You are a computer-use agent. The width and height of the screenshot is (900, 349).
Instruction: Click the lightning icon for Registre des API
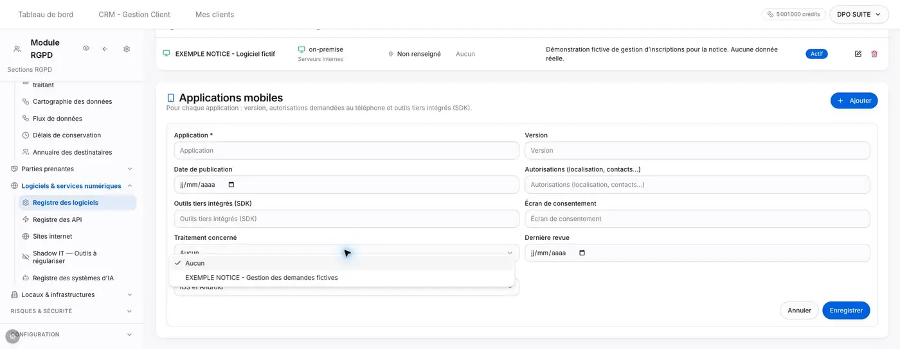point(26,219)
